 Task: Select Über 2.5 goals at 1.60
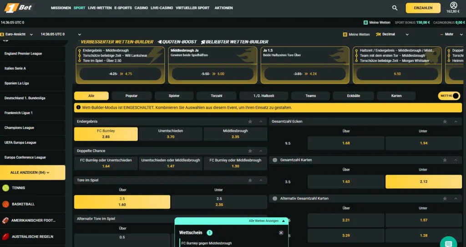click(122, 202)
